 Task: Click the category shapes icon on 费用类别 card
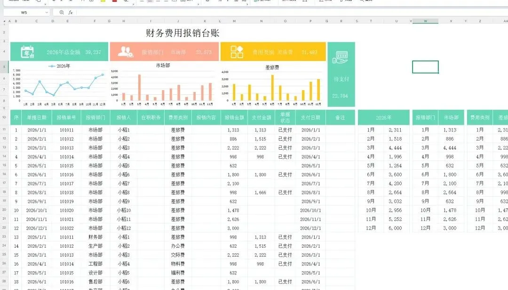[x=237, y=52]
